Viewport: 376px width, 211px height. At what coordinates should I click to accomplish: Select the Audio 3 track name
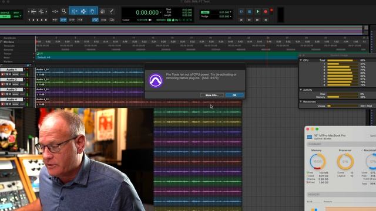click(x=12, y=90)
